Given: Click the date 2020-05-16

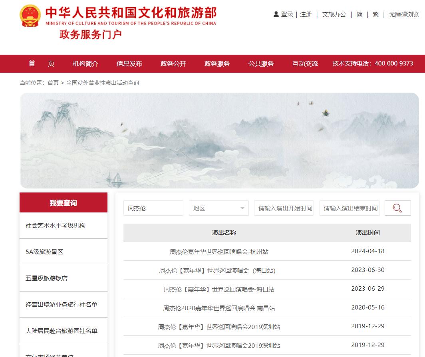Looking at the screenshot, I should click(x=368, y=307).
